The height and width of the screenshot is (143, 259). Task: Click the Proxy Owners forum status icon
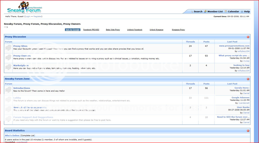click(9, 57)
